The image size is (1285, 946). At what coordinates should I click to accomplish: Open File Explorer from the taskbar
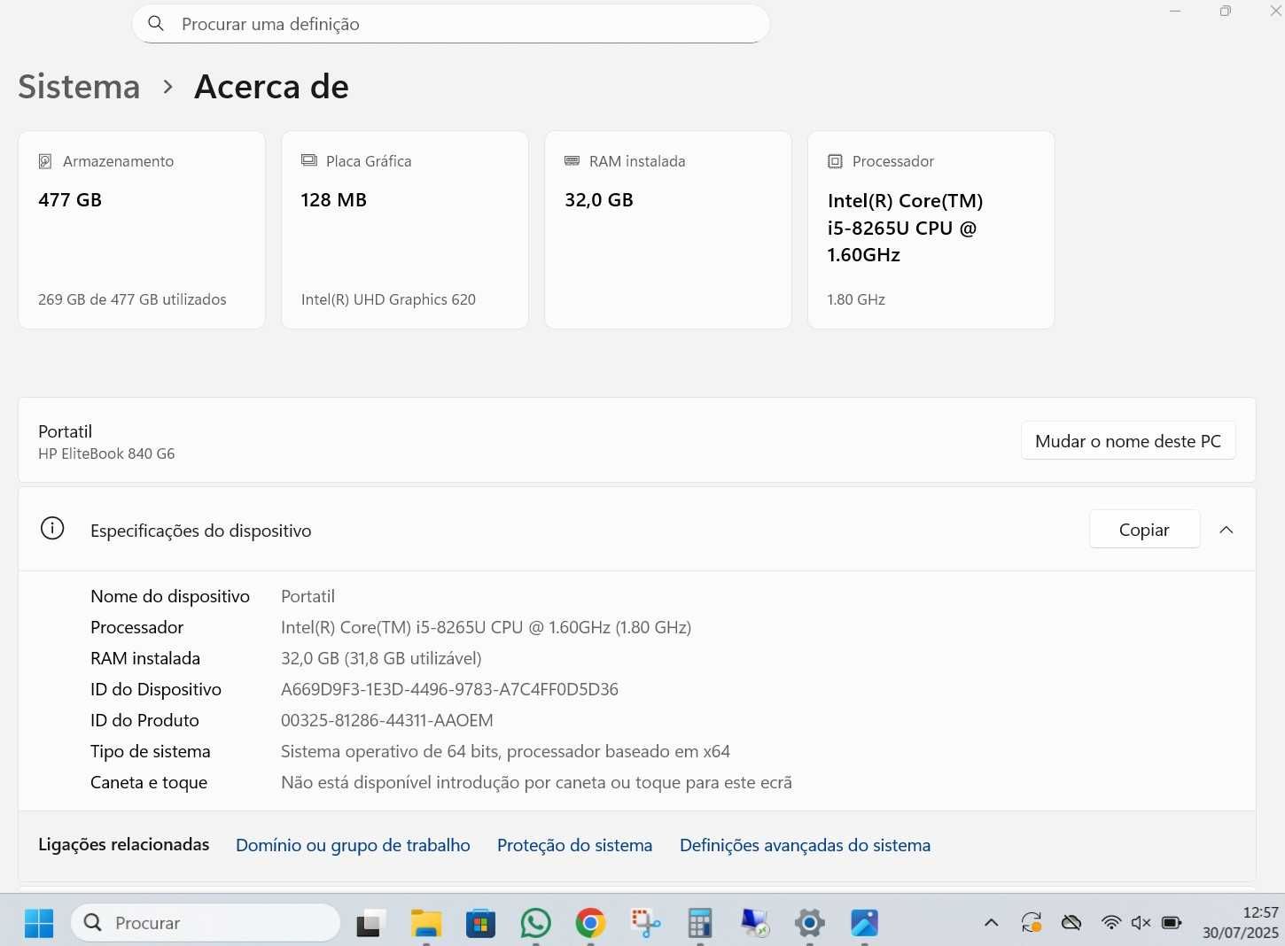pyautogui.click(x=426, y=923)
